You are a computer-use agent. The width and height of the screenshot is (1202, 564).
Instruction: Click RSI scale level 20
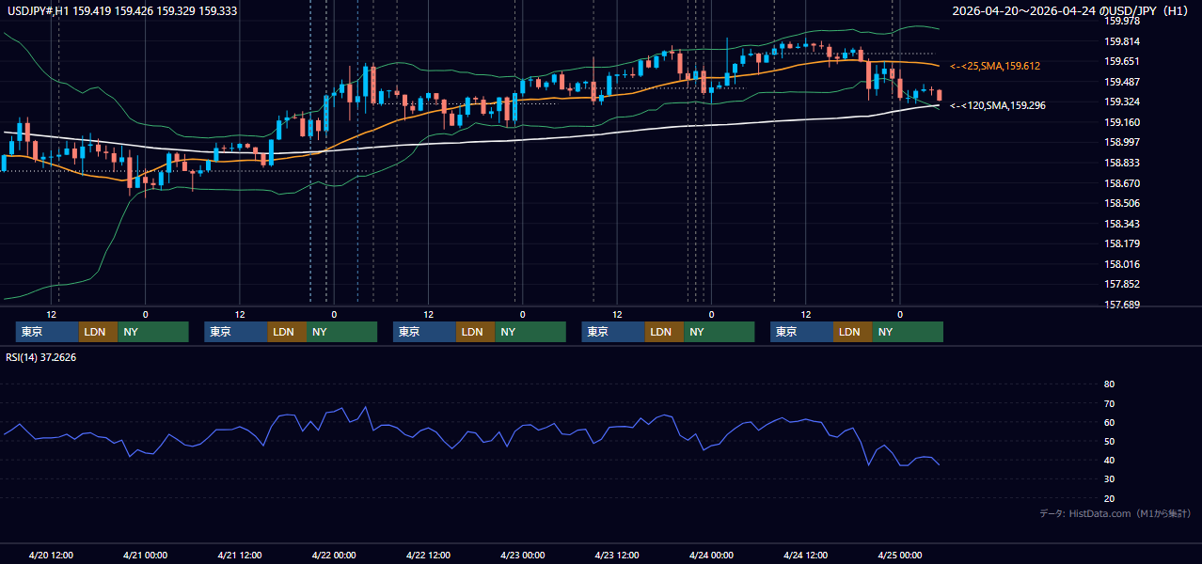(x=1109, y=498)
